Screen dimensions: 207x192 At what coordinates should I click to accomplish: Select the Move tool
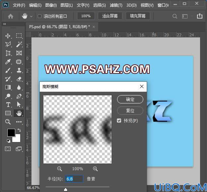click(x=8, y=36)
